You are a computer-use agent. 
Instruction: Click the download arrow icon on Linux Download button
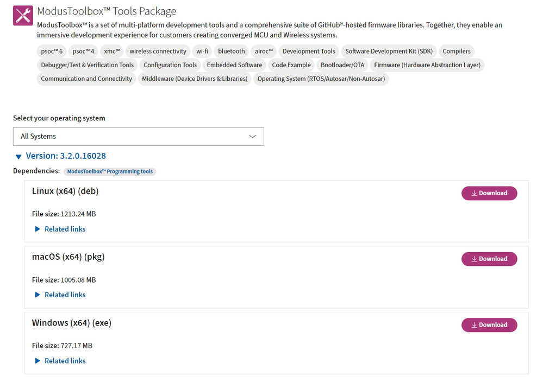[x=475, y=193]
